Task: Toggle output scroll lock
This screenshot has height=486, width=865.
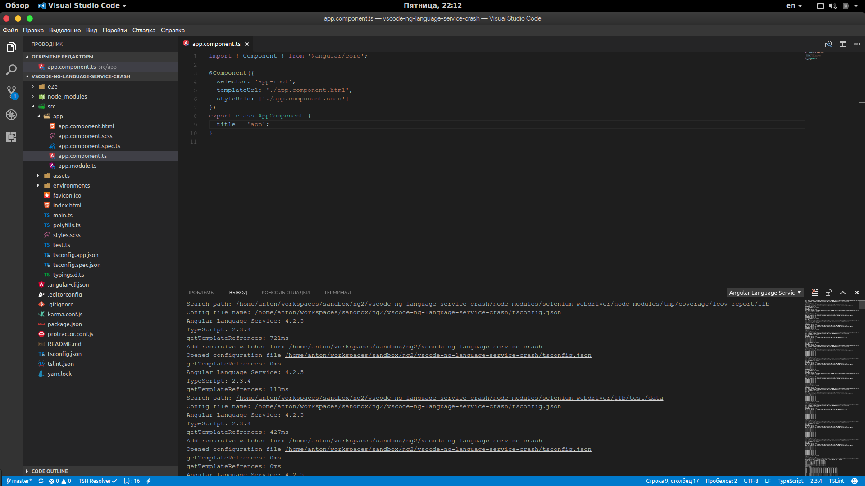Action: (829, 292)
